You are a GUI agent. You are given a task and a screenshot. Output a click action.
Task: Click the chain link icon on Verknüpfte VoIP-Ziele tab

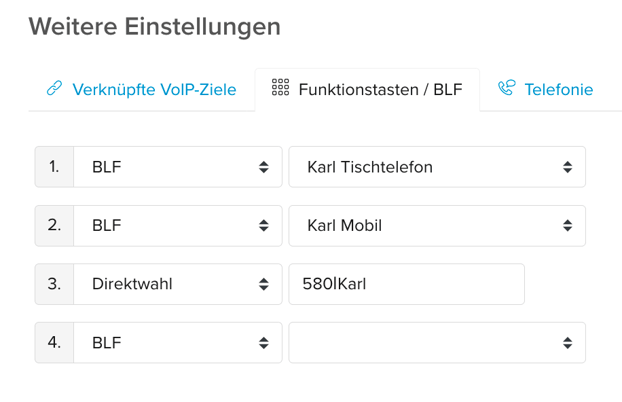tap(54, 88)
